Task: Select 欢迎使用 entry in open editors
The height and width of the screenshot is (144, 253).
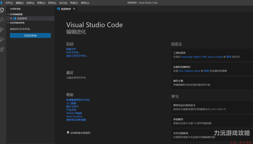Action: (30, 18)
